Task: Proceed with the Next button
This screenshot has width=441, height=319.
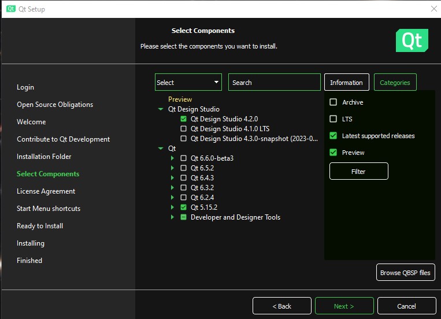Action: (344, 306)
